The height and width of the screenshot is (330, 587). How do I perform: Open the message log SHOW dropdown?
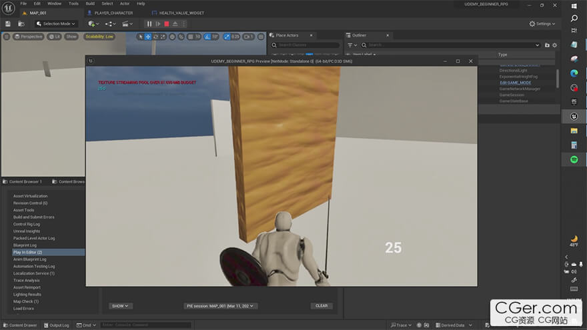(x=120, y=306)
